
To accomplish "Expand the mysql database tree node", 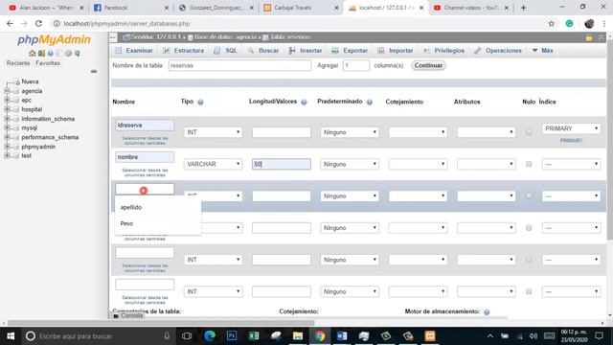I will click(x=7, y=127).
